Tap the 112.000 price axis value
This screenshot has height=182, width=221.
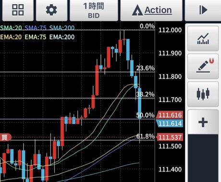(170, 30)
